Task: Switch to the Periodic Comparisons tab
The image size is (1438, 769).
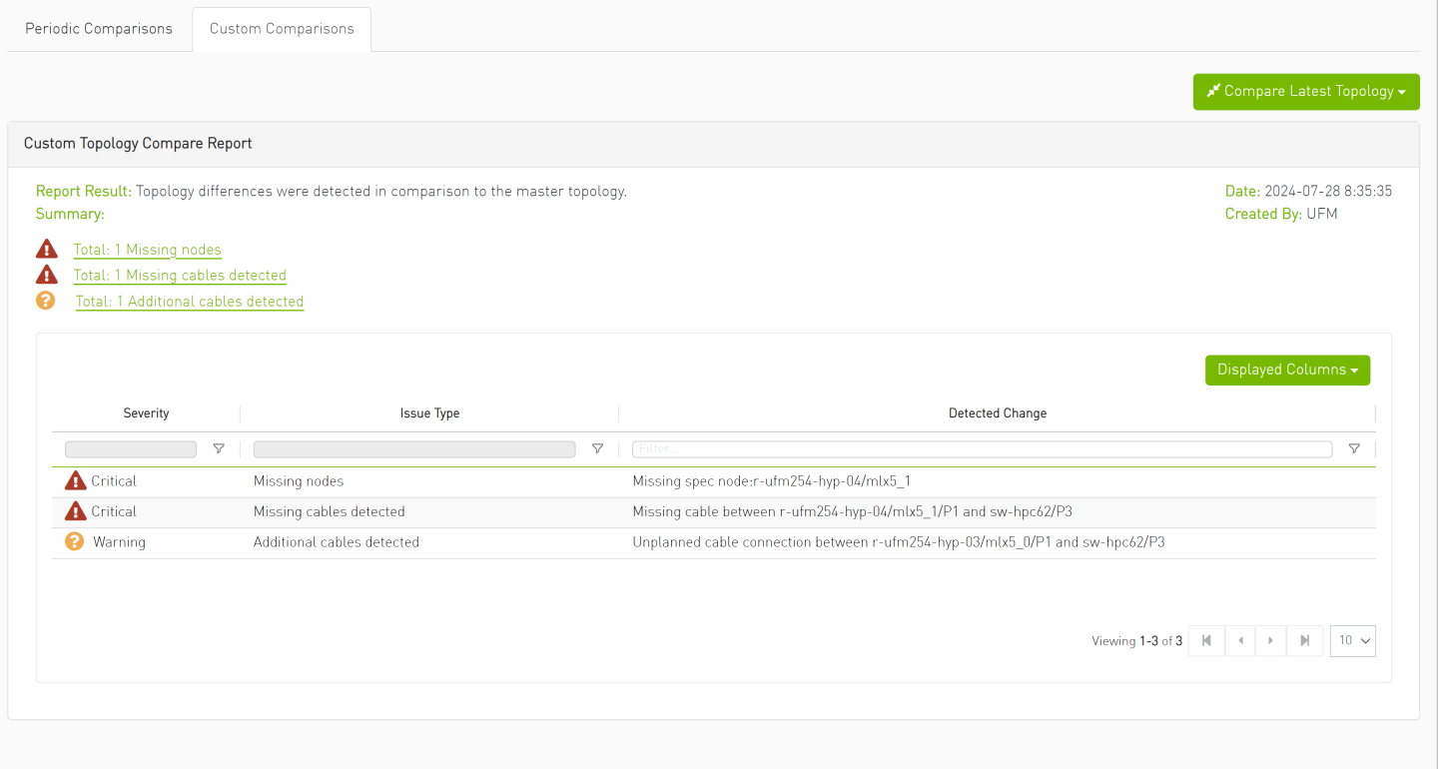Action: [99, 28]
